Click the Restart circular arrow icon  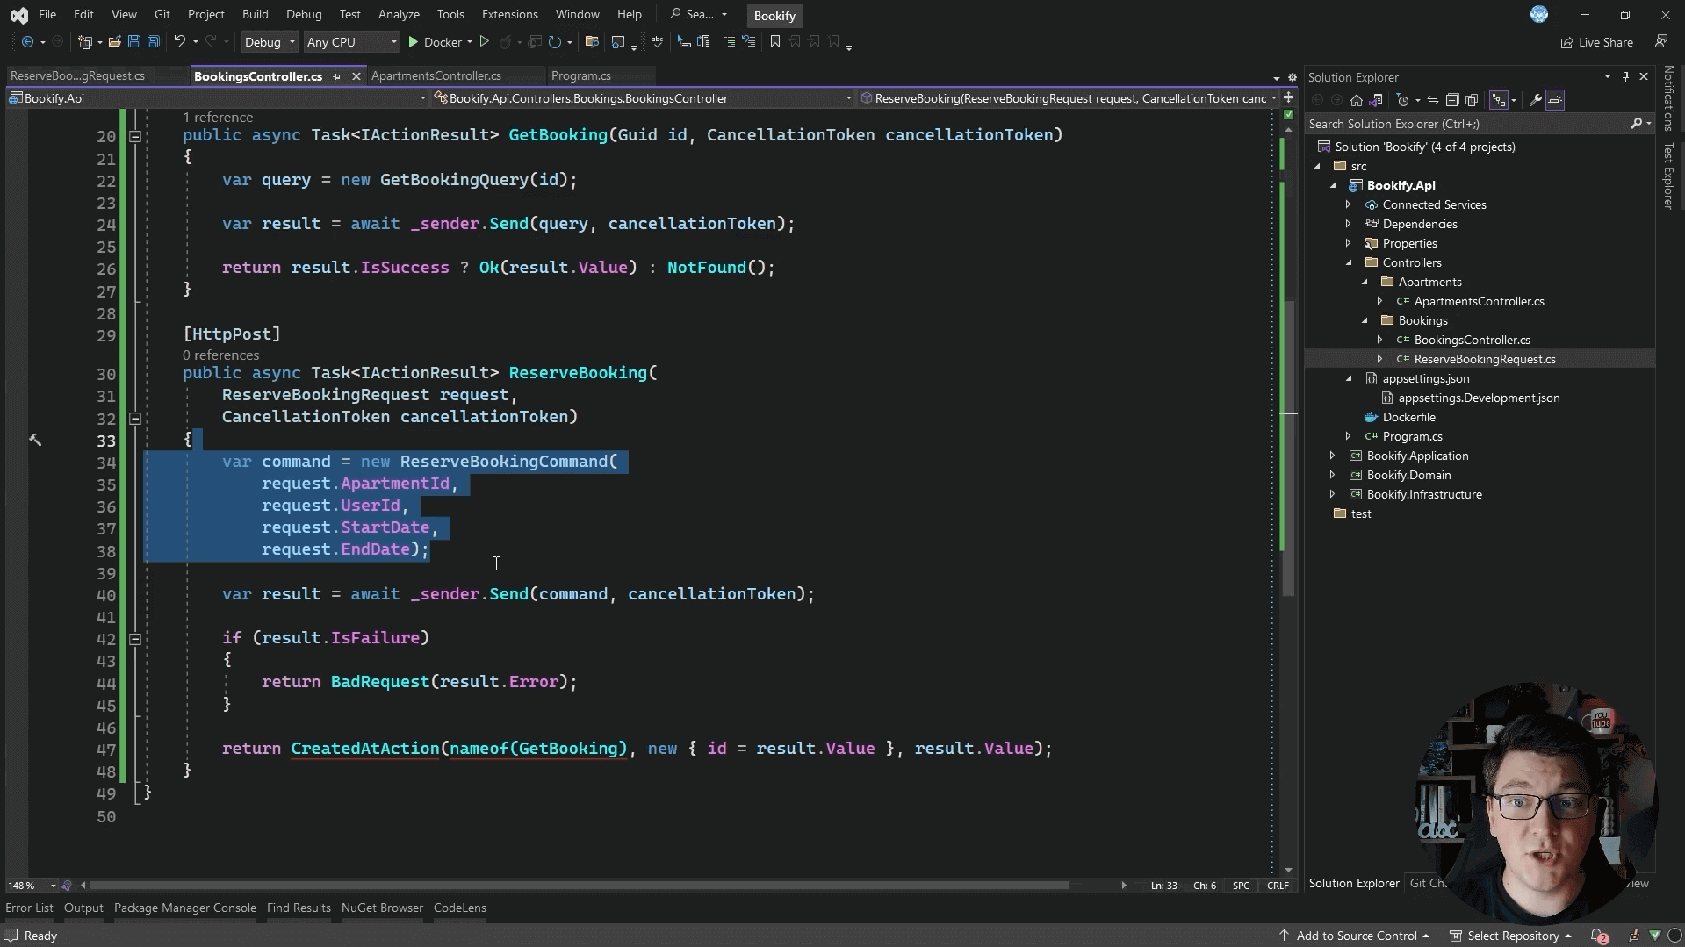pos(554,42)
